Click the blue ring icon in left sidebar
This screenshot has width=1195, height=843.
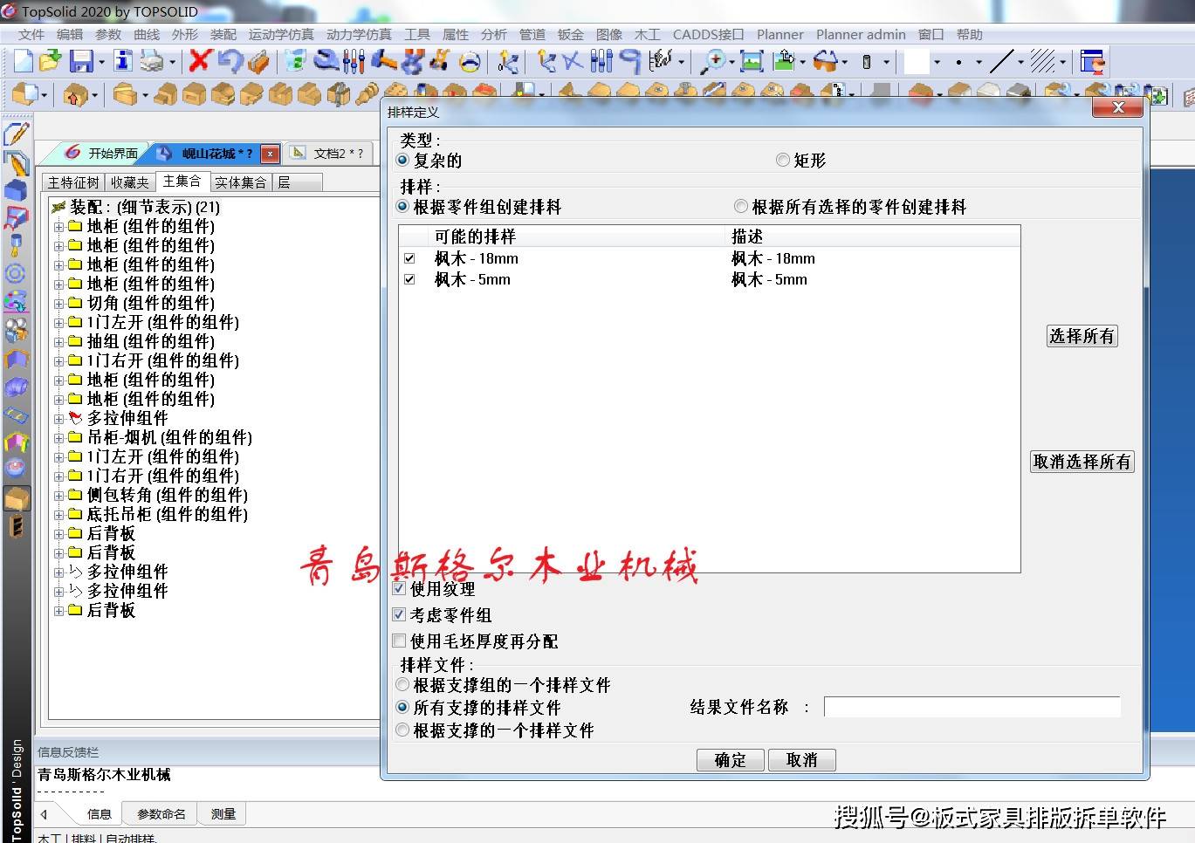pyautogui.click(x=16, y=274)
